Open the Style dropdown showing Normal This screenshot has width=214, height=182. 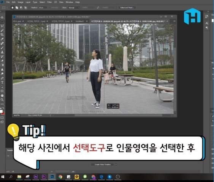[x=74, y=8]
